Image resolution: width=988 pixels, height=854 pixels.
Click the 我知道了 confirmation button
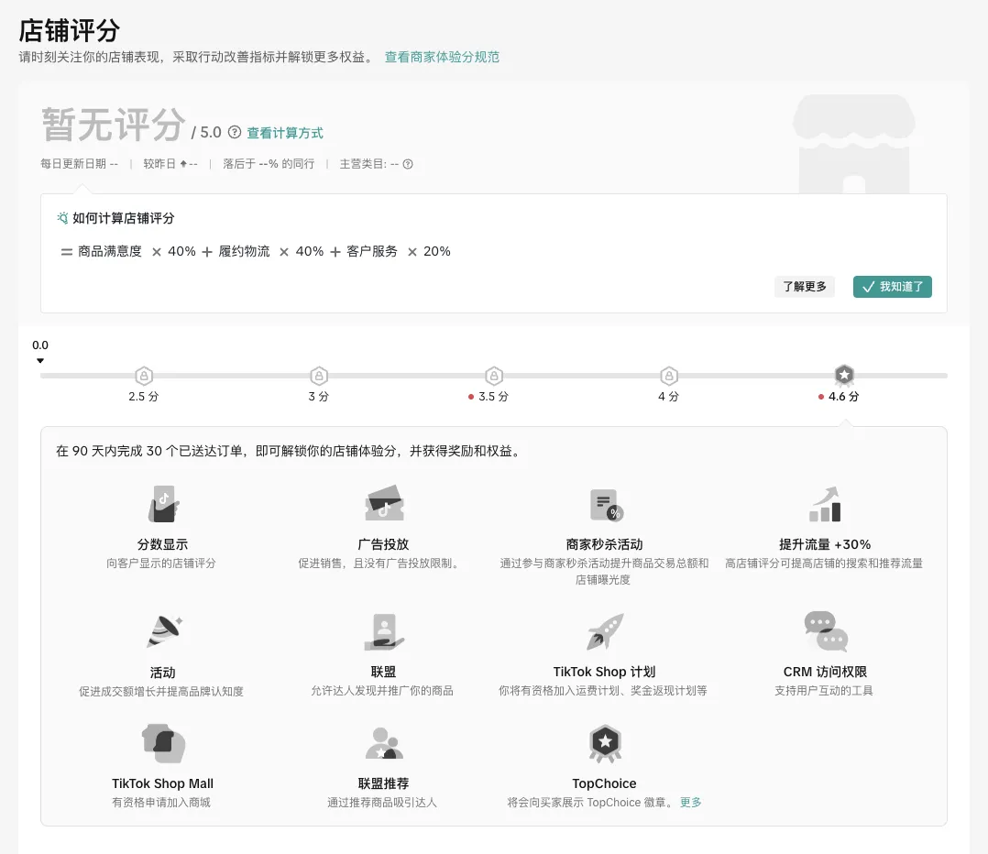click(892, 286)
